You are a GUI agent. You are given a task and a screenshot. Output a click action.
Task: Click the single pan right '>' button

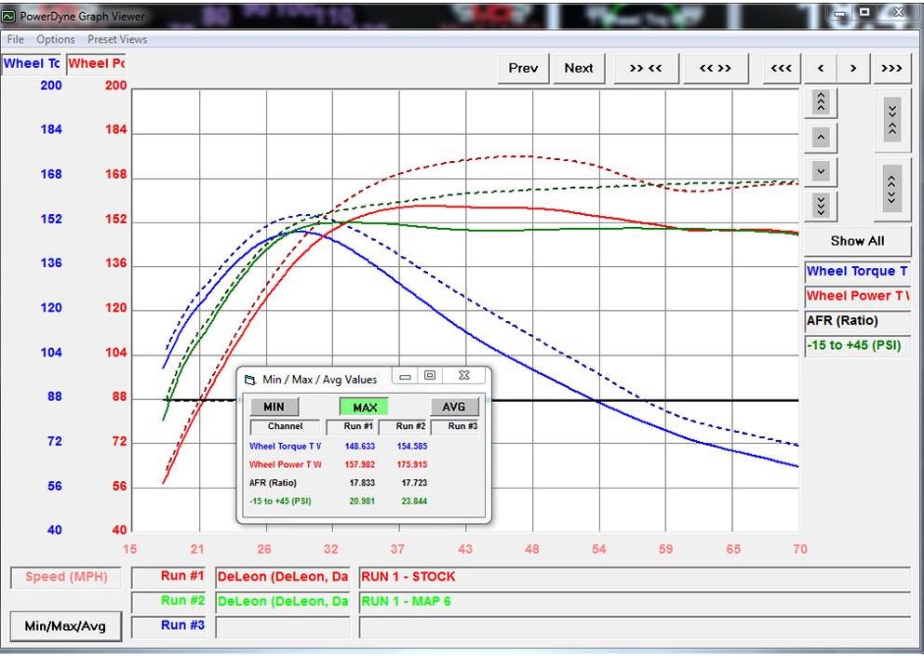tap(853, 68)
